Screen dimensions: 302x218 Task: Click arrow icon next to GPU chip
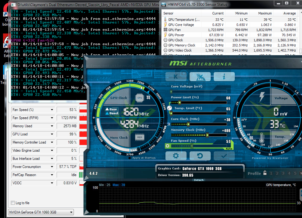coord(148,97)
